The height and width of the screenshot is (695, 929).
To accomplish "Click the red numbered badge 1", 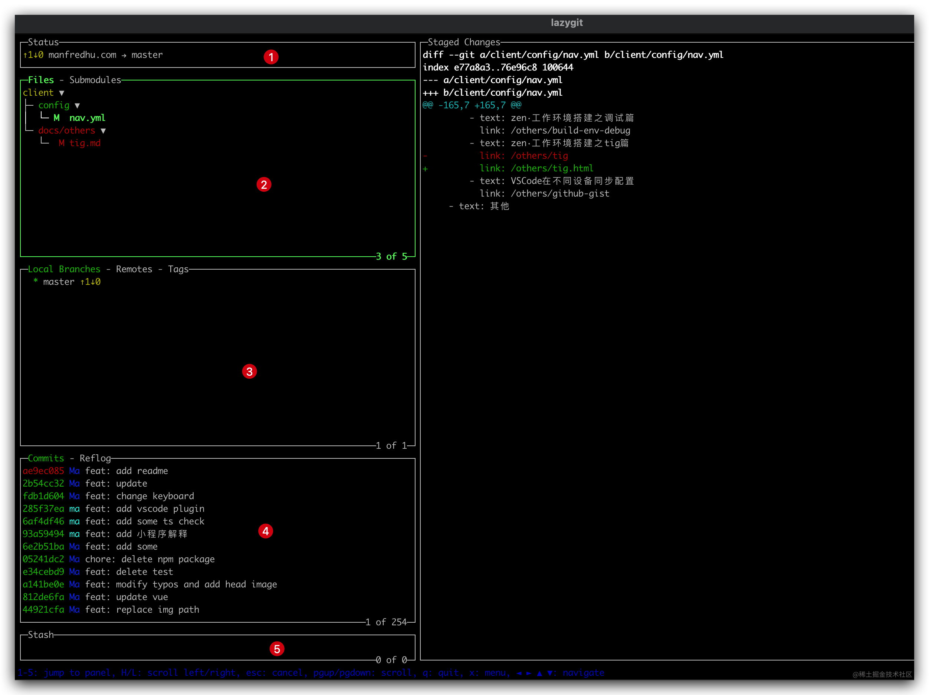I will (271, 57).
